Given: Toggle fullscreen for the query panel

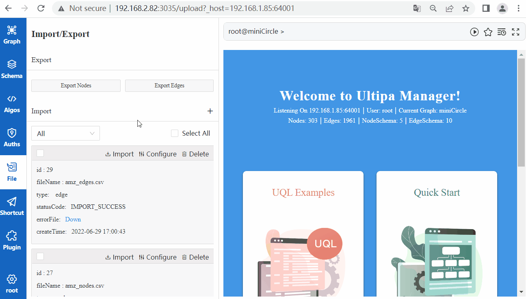Looking at the screenshot, I should [515, 32].
